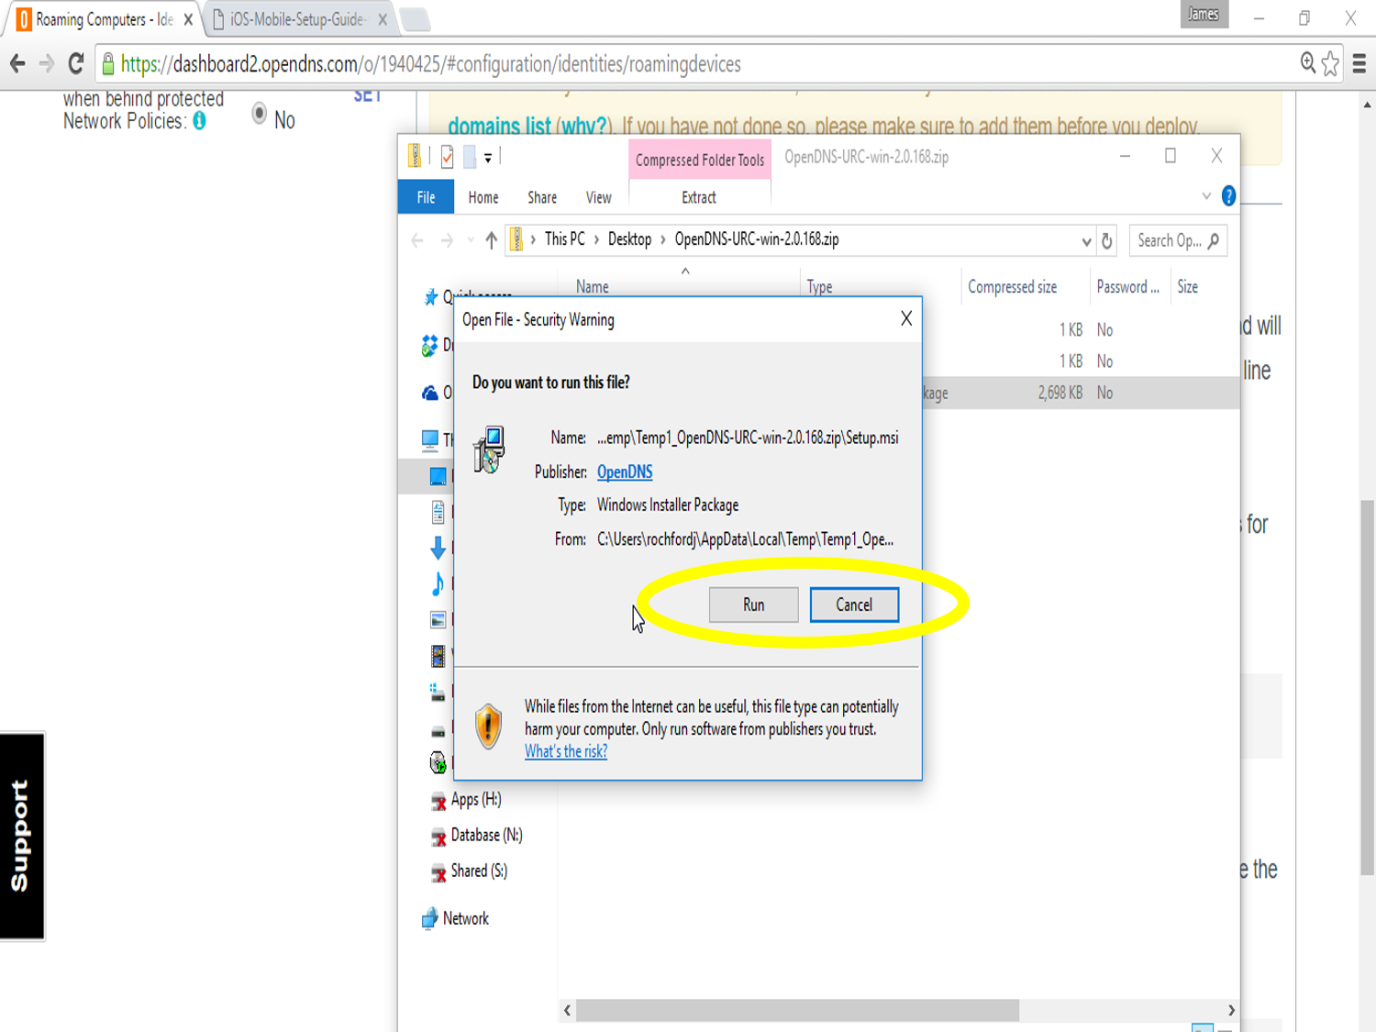Sort by the Type column header
Screen dimensions: 1376x1032
(x=819, y=287)
